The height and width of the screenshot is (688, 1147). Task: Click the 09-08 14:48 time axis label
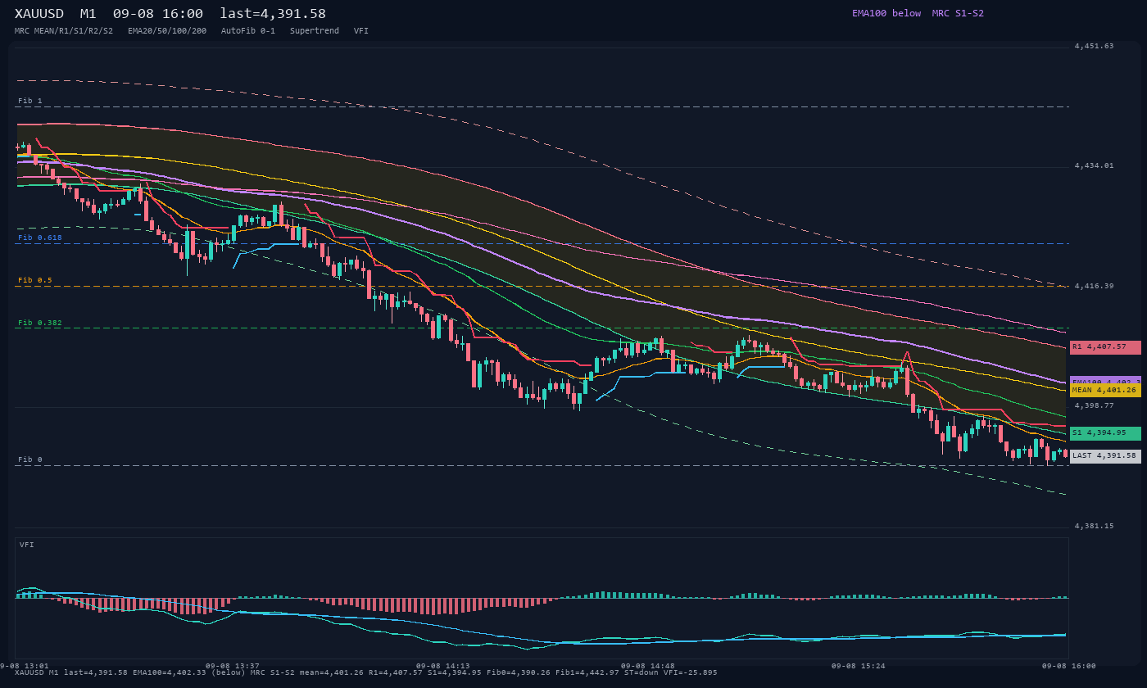(x=648, y=666)
